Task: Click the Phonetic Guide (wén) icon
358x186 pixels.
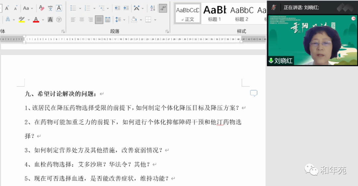Action: (50, 8)
